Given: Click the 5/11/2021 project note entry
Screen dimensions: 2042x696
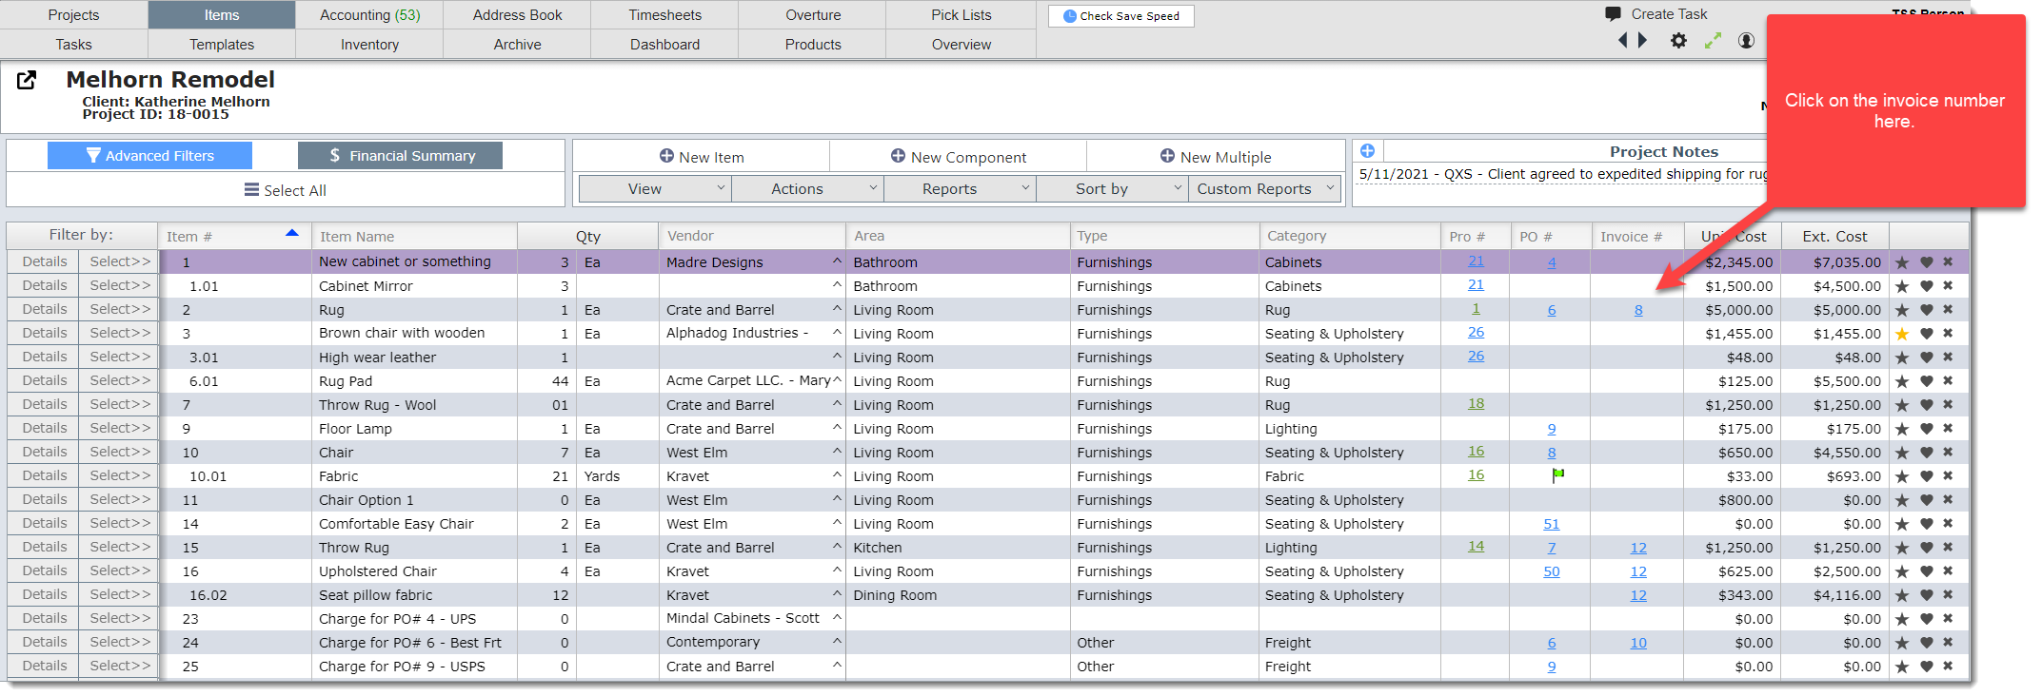Looking at the screenshot, I should pyautogui.click(x=1561, y=174).
